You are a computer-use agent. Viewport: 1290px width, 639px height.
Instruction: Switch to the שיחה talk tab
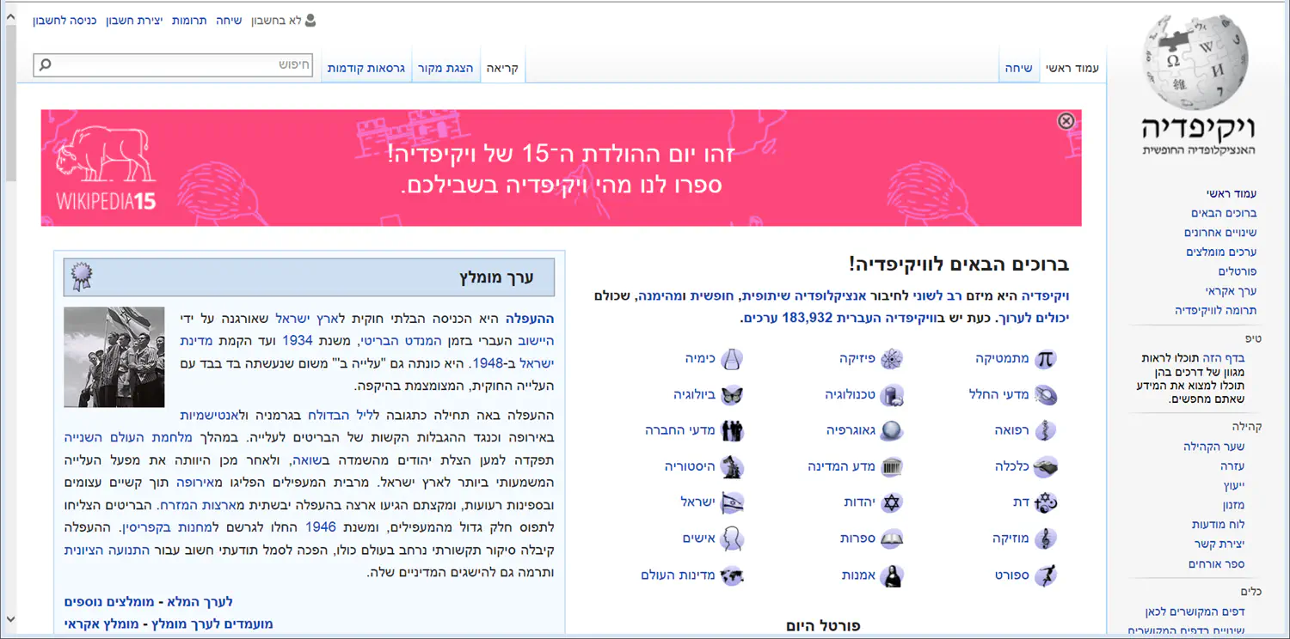1018,68
